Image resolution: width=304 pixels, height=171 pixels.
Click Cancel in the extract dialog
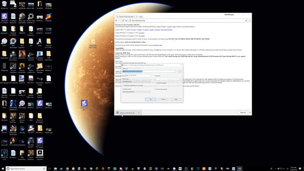tap(163, 99)
